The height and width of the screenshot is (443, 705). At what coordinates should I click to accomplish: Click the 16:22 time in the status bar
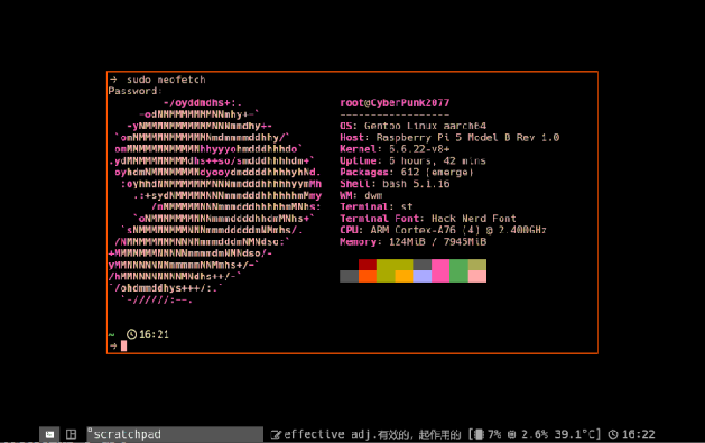pyautogui.click(x=638, y=434)
